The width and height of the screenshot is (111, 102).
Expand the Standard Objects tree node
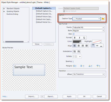(4, 9)
